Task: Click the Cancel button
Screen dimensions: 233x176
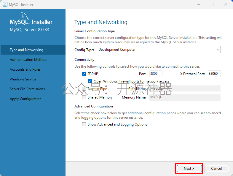Action: click(x=216, y=169)
